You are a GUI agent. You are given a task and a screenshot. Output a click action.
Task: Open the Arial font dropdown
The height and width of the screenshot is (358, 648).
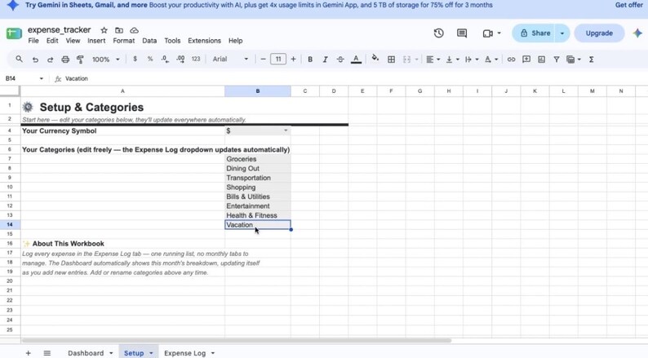pos(230,59)
